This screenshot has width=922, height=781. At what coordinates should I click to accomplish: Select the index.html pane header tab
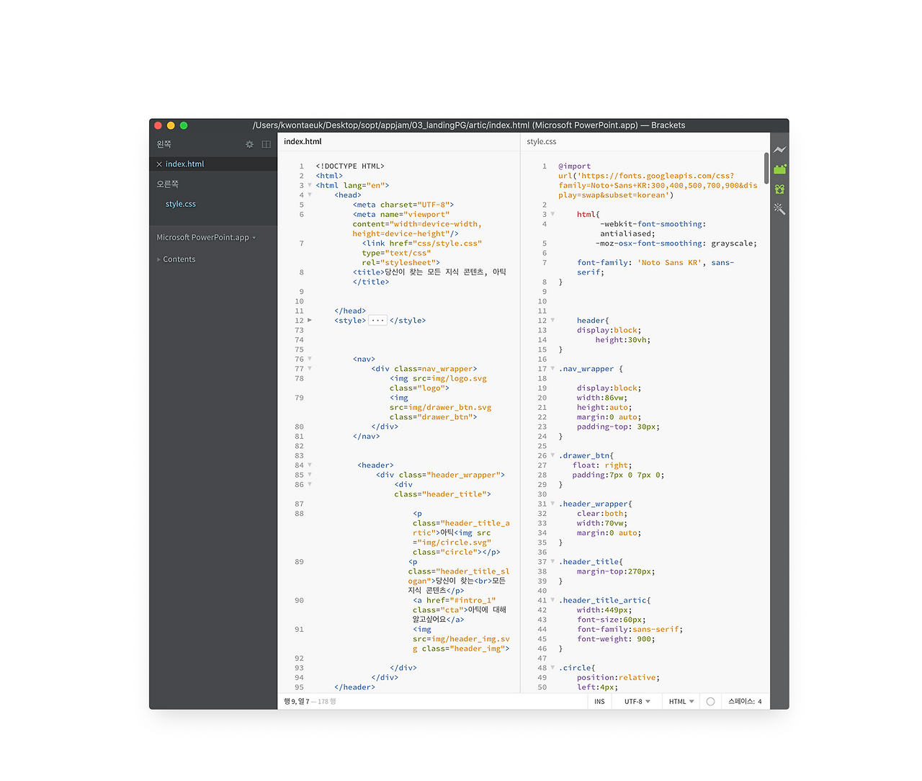coord(303,142)
